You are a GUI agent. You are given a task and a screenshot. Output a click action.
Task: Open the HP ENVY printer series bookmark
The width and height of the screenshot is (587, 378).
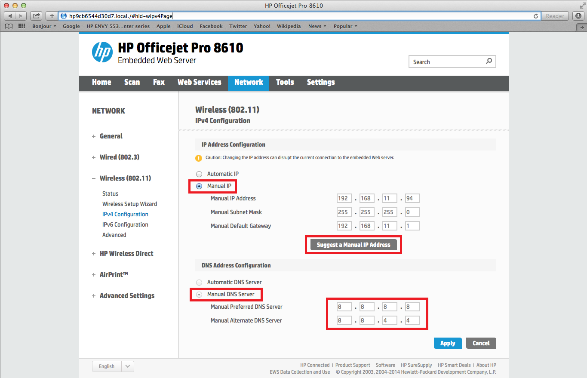coord(118,26)
